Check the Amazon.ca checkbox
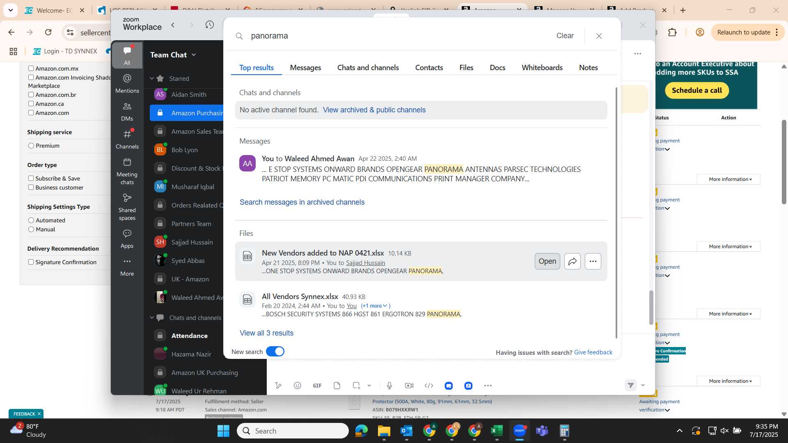788x443 pixels. [31, 104]
